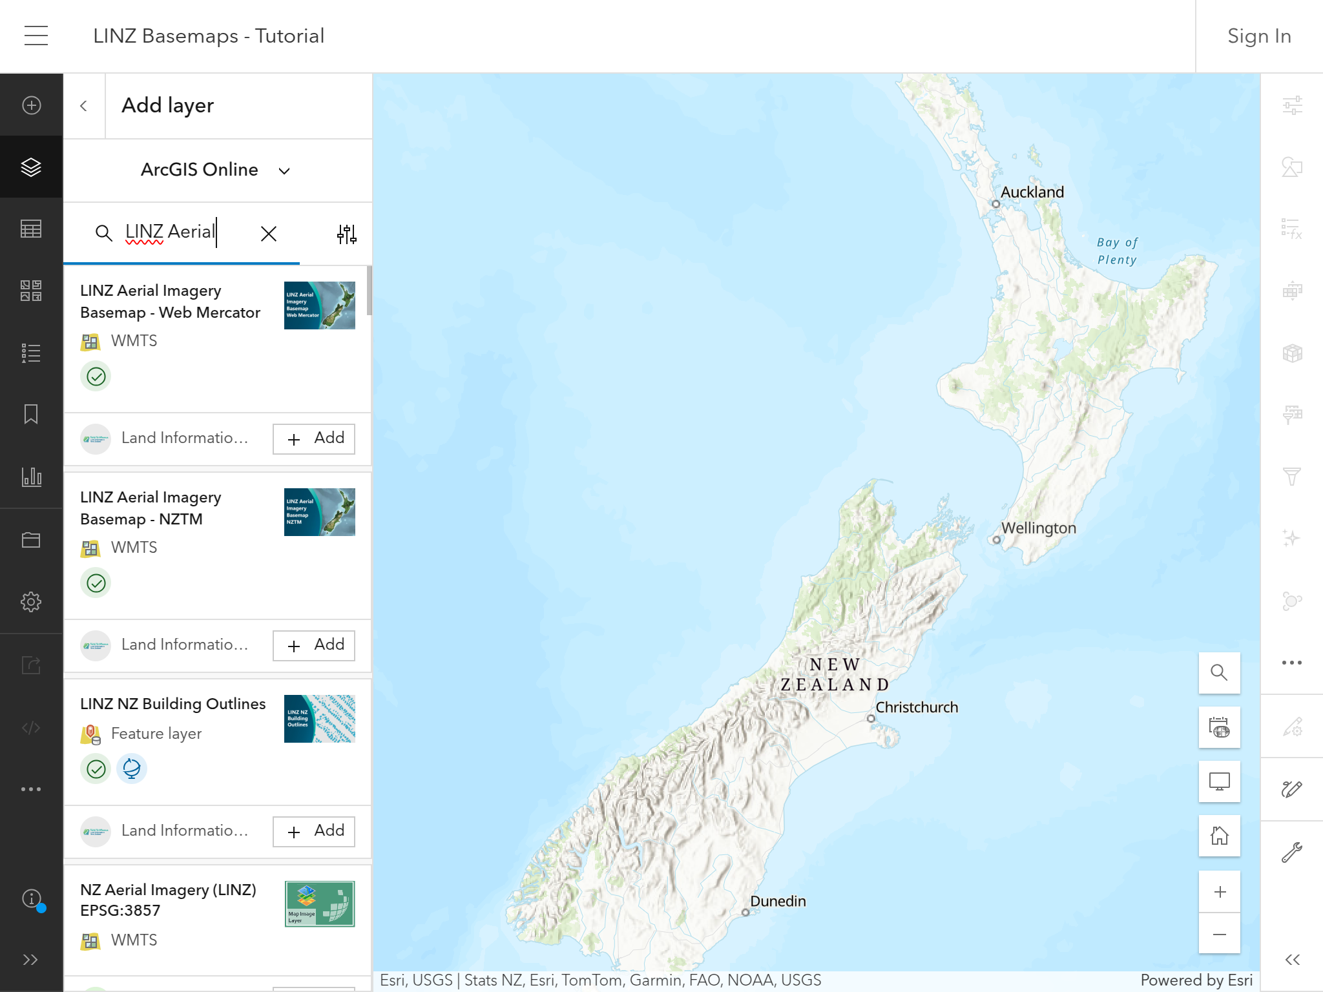Collapse the right toolbar with the chevron

(x=1291, y=960)
